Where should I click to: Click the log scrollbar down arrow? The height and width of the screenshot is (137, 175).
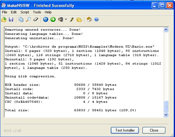(166, 115)
